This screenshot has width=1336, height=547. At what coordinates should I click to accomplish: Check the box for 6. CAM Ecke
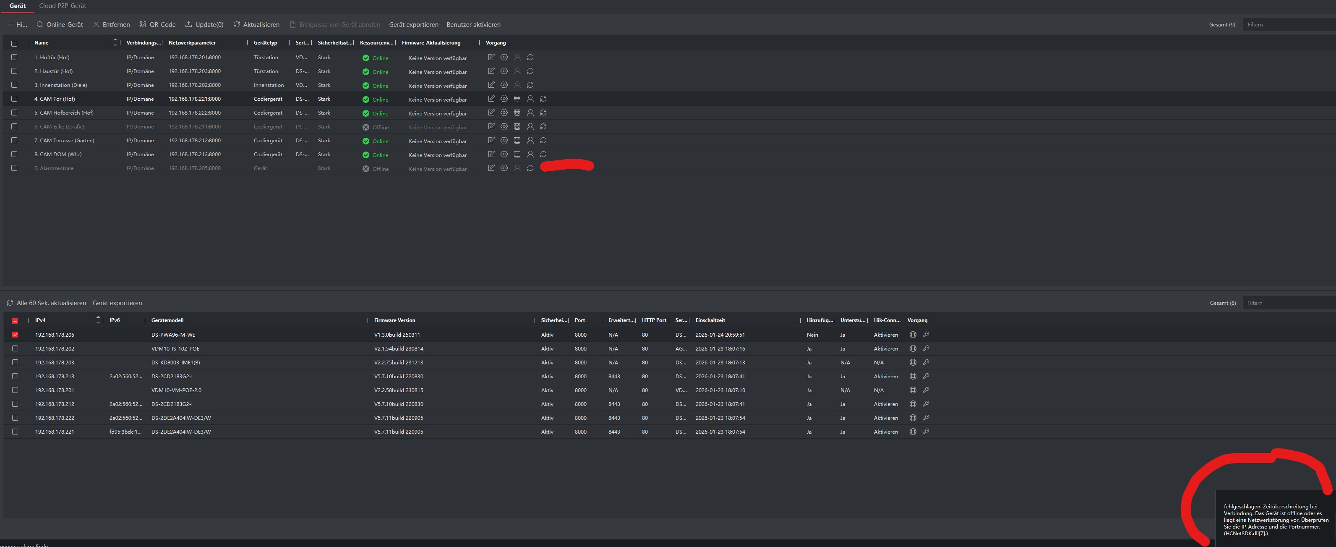[14, 127]
